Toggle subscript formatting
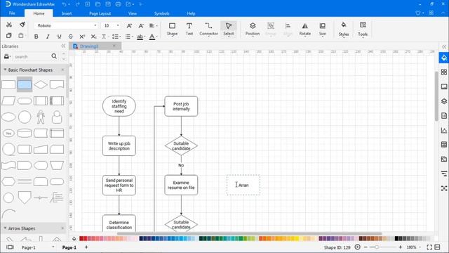This screenshot has height=253, width=449. point(93,37)
